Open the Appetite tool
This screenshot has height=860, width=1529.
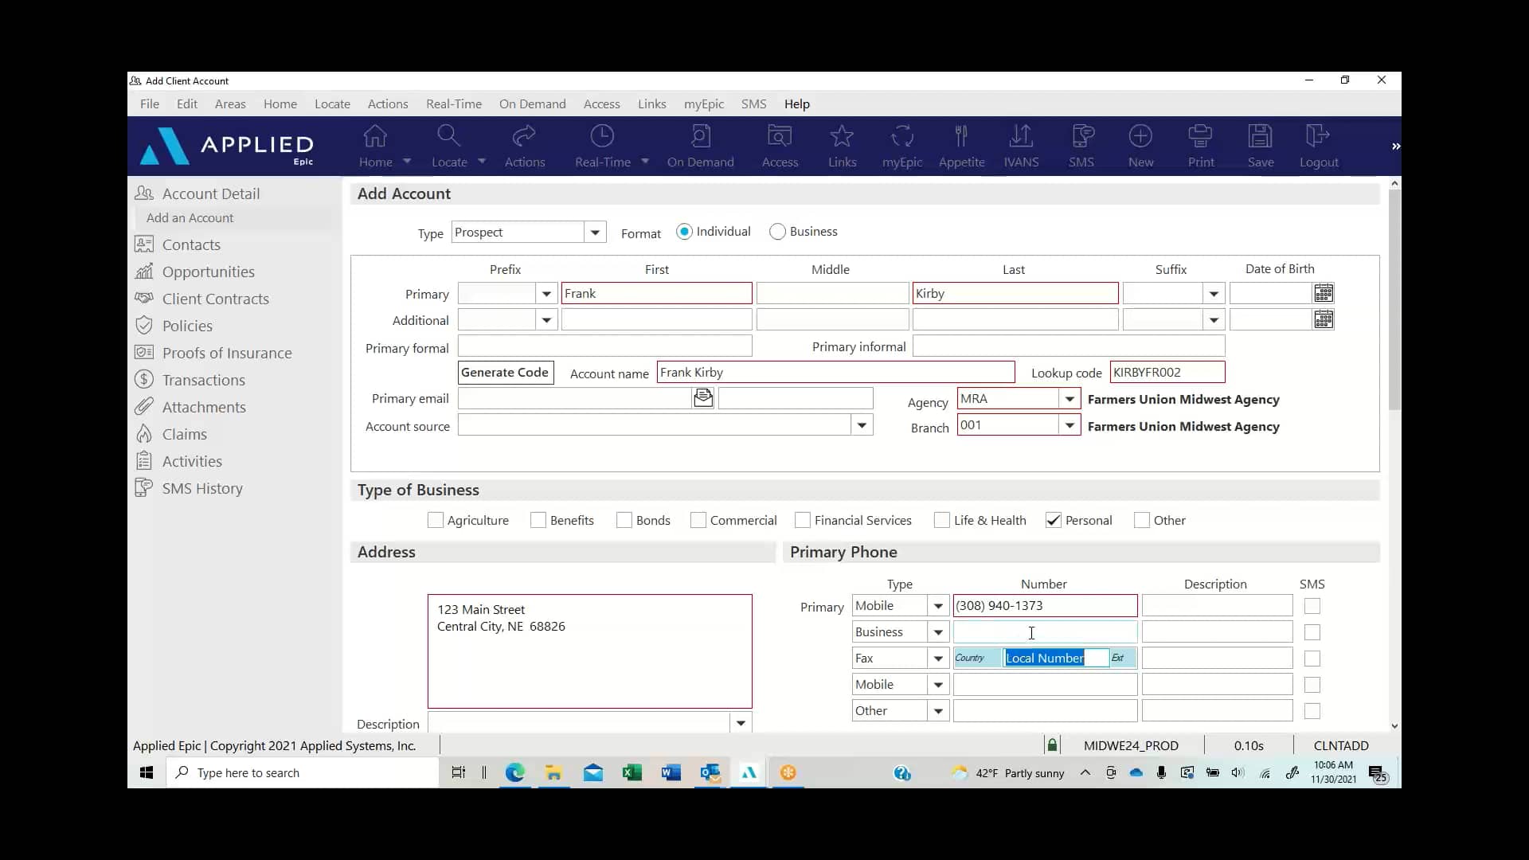click(962, 146)
